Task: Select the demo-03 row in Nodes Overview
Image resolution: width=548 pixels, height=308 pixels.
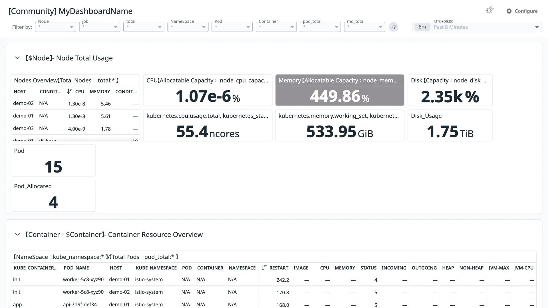Action: click(75, 128)
